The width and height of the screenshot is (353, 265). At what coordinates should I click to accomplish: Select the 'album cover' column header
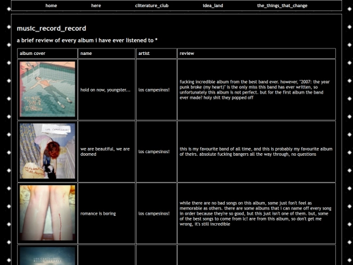coord(47,54)
